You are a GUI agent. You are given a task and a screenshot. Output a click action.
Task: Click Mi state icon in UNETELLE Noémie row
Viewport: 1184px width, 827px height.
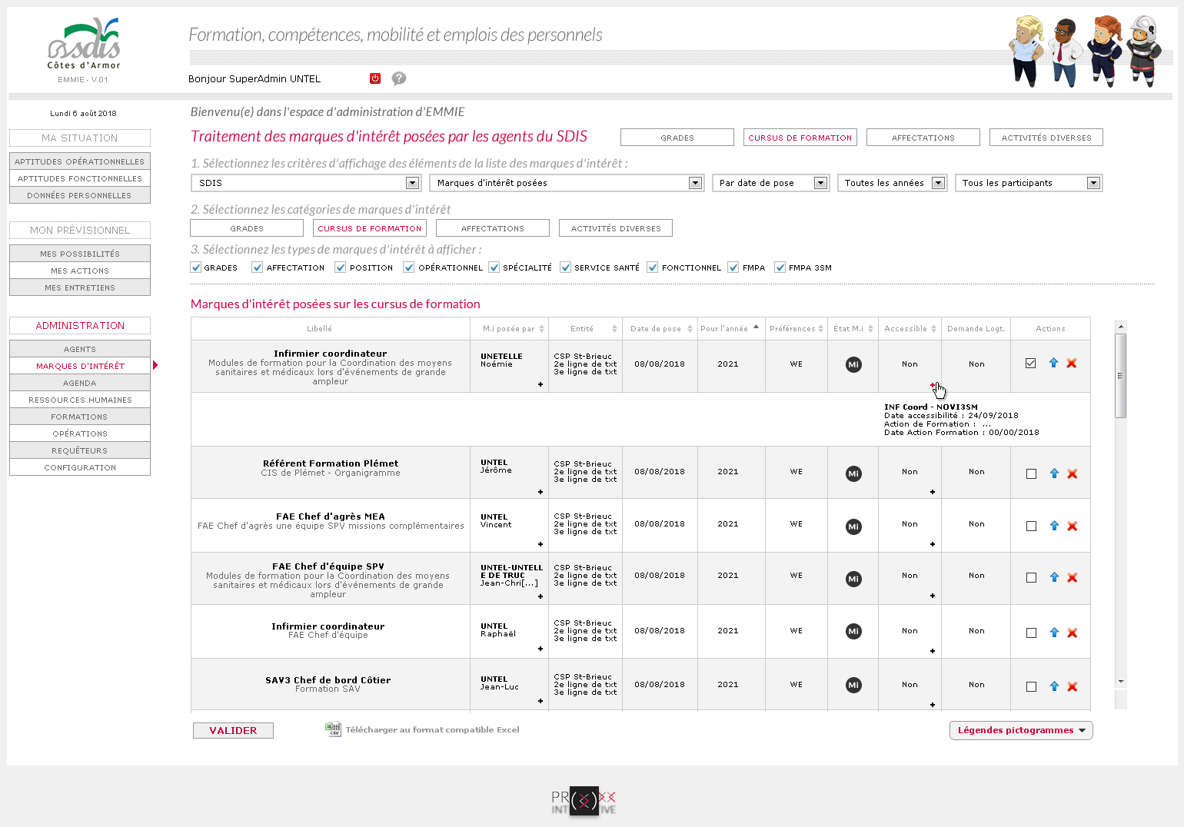point(853,364)
